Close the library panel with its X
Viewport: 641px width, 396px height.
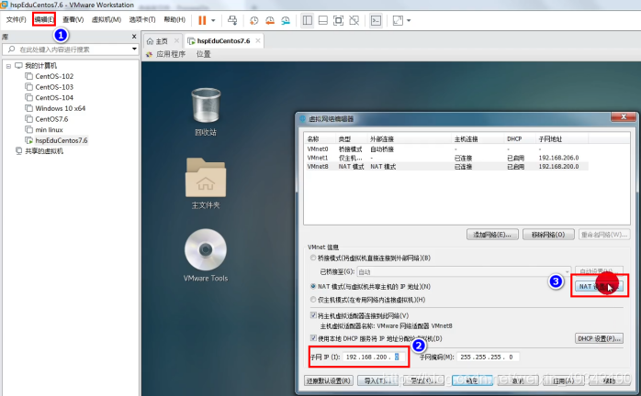134,37
